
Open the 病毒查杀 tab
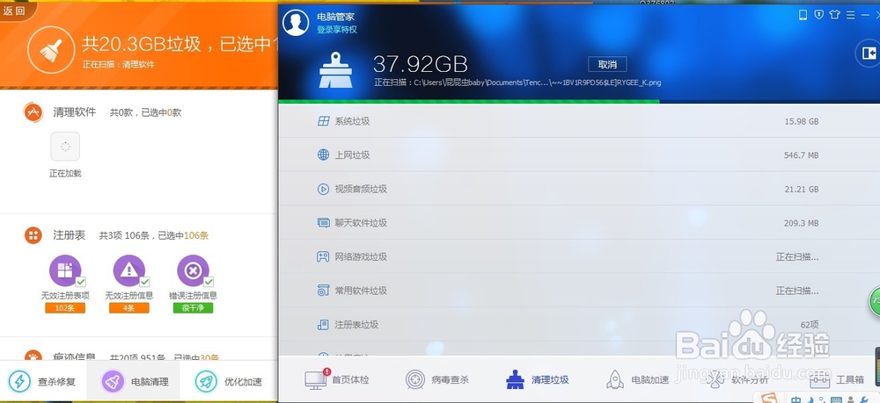[436, 379]
